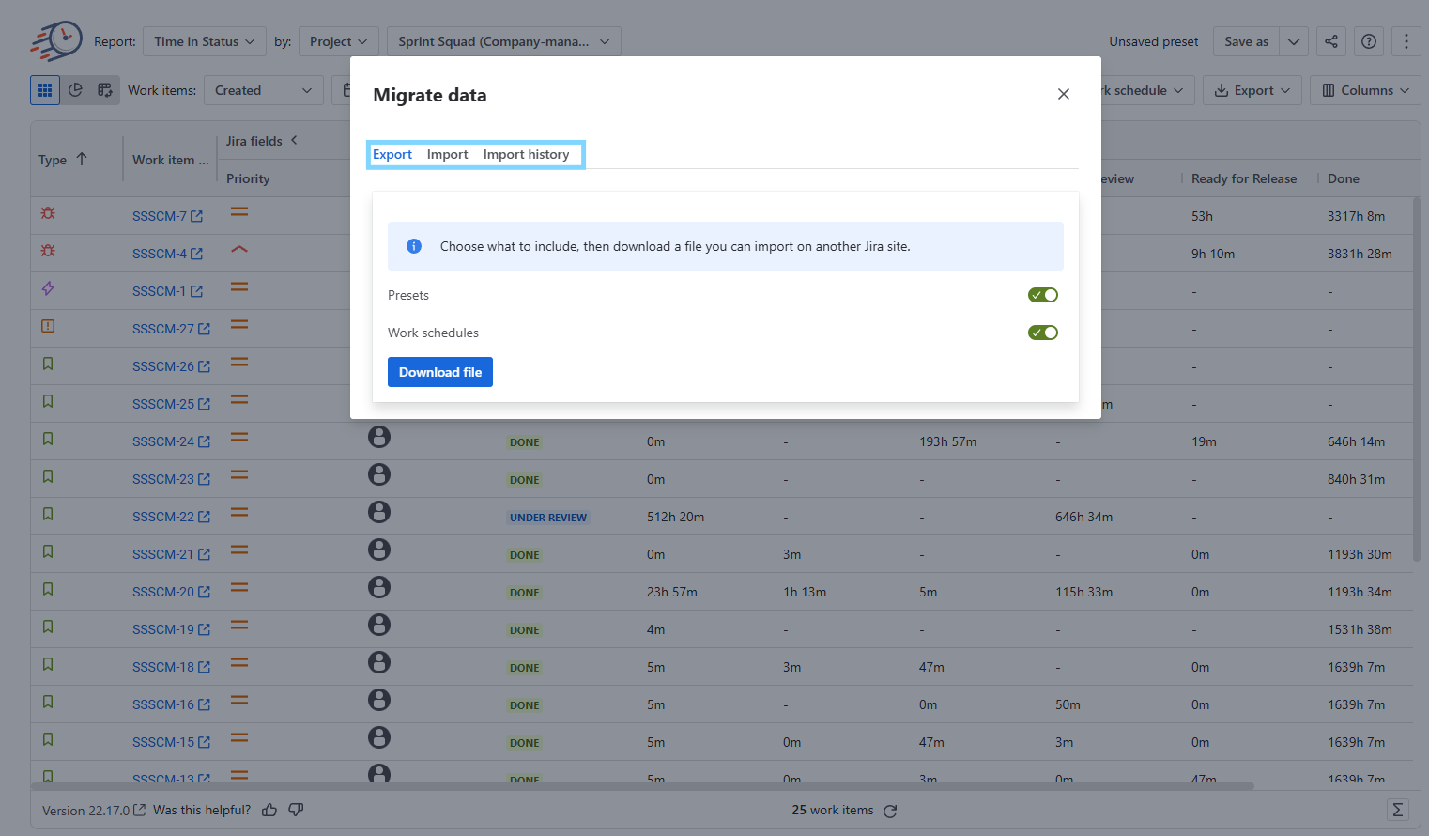The width and height of the screenshot is (1429, 836).
Task: Open the help question mark icon
Action: coord(1369,41)
